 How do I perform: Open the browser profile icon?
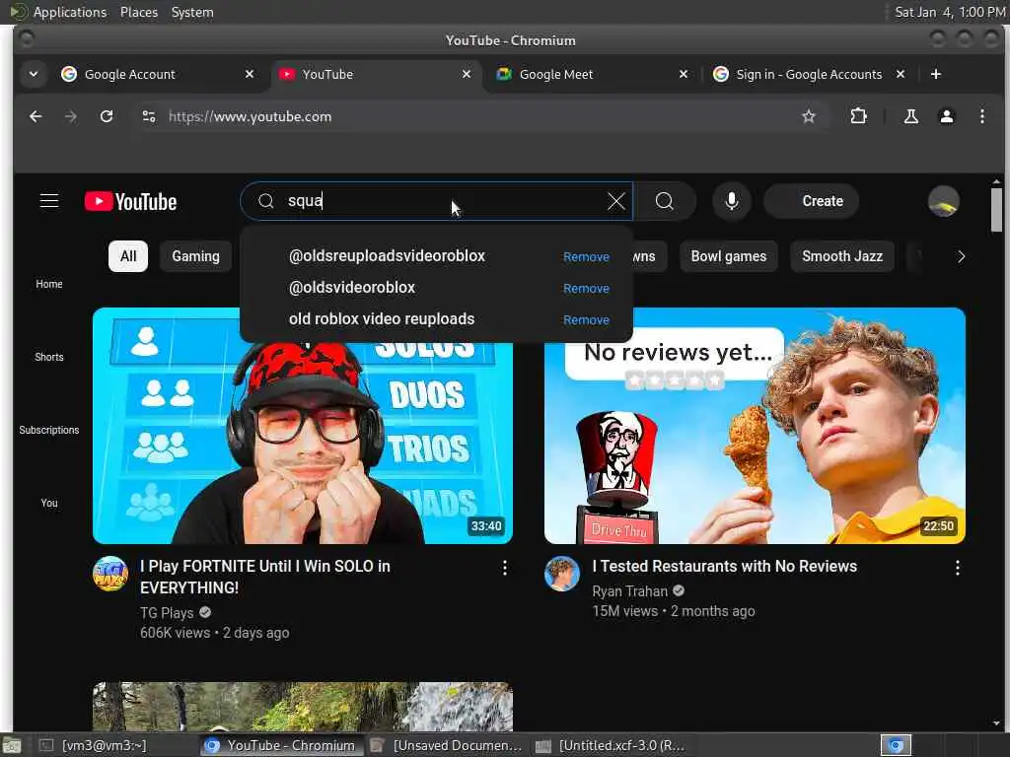click(946, 116)
